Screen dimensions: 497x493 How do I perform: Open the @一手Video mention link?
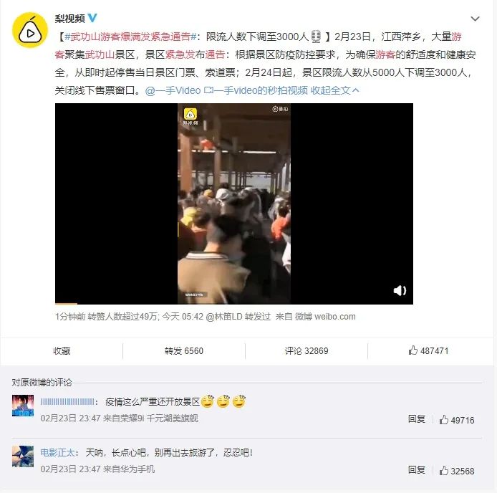pos(173,90)
